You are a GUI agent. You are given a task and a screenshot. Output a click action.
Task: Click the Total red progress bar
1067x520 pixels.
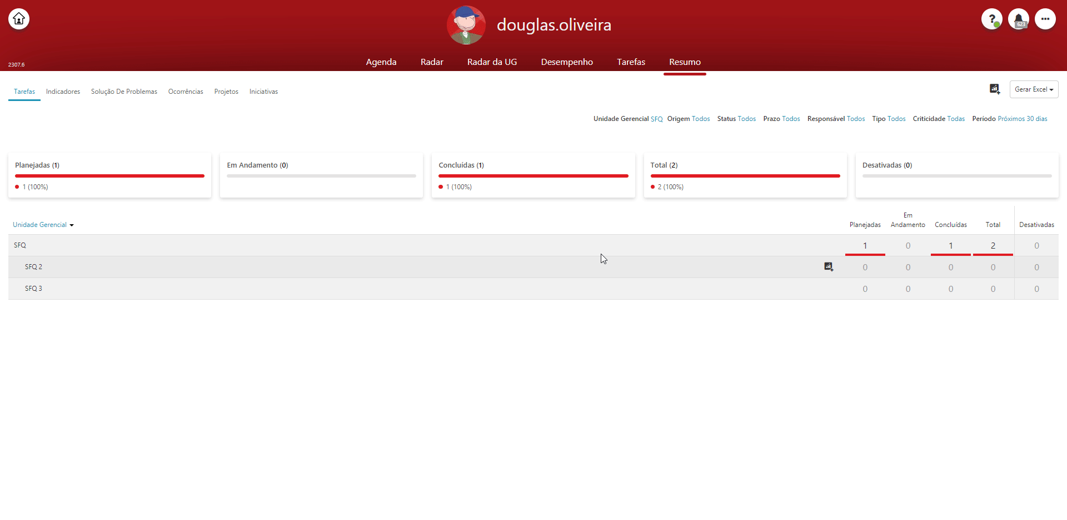(x=745, y=176)
